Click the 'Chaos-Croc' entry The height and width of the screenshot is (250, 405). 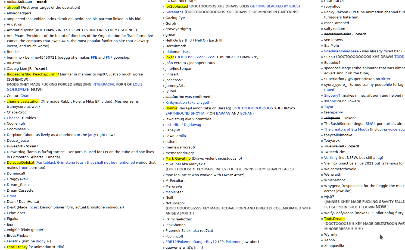17,112
